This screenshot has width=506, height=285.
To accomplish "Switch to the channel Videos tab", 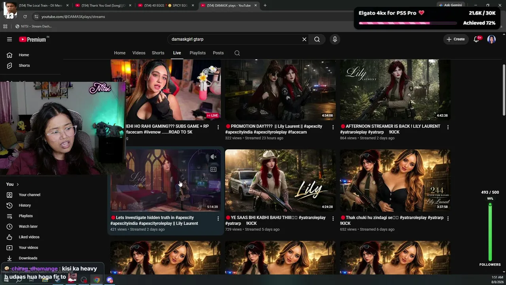I will click(x=139, y=53).
